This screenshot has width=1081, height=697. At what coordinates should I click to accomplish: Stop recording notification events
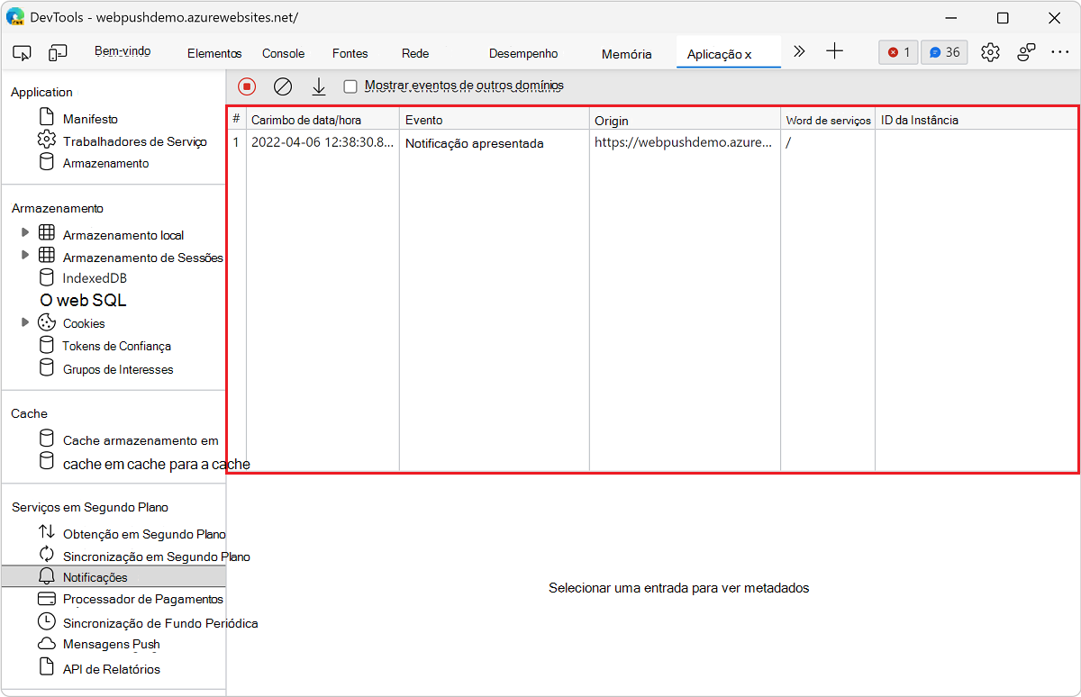(245, 86)
